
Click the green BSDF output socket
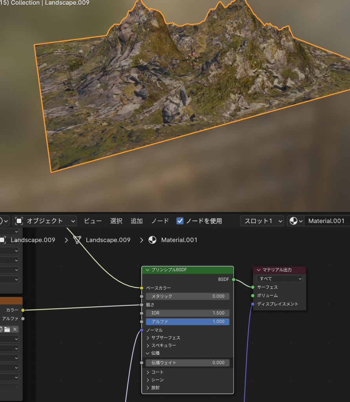tap(233, 280)
